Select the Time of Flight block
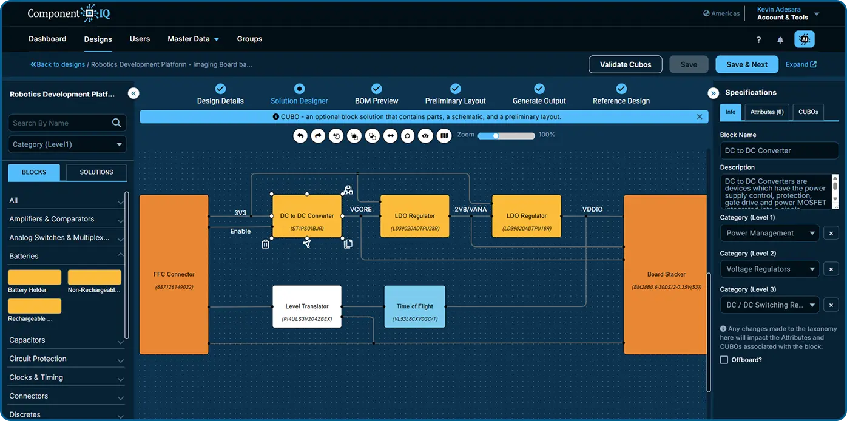 click(x=415, y=306)
